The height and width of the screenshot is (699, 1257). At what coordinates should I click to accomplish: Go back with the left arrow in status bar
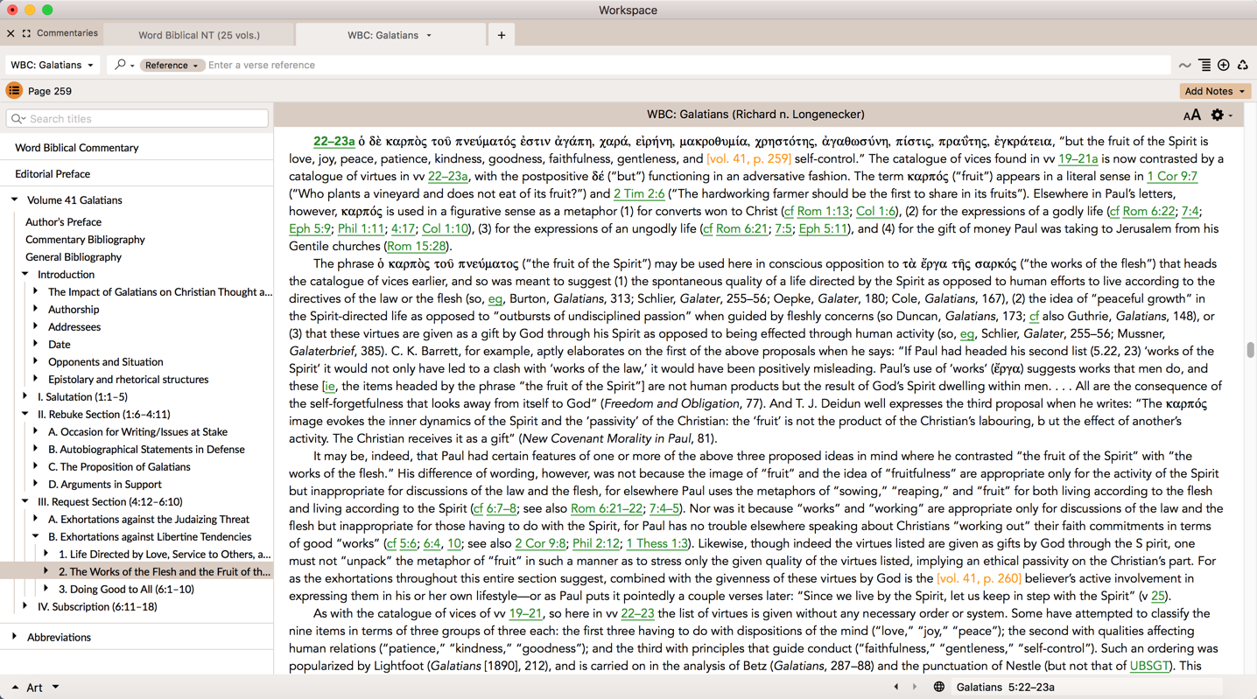895,687
